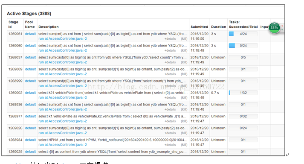Open default pool link for stage 1269037
Viewport: 304px width, 164px height.
point(30,57)
